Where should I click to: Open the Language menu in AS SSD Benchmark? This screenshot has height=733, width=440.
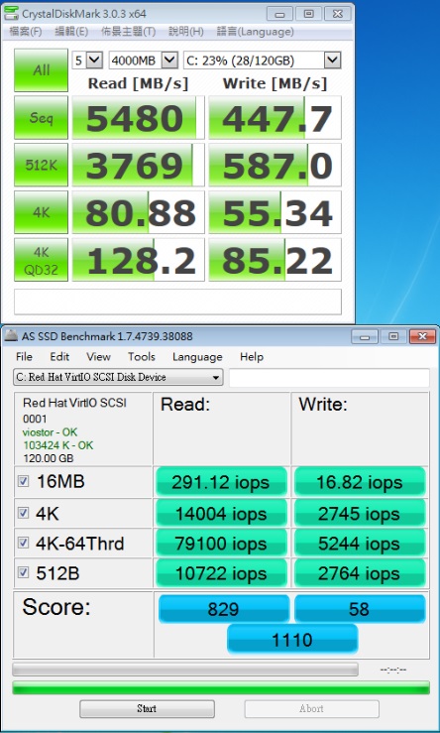[197, 357]
